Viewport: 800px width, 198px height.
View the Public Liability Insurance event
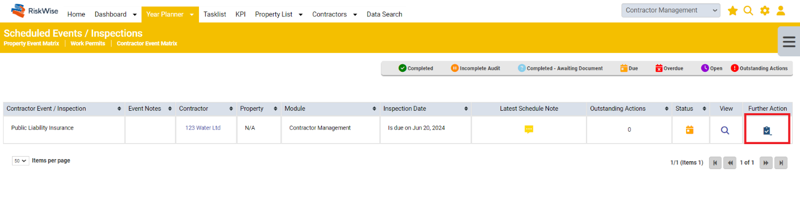(x=725, y=130)
